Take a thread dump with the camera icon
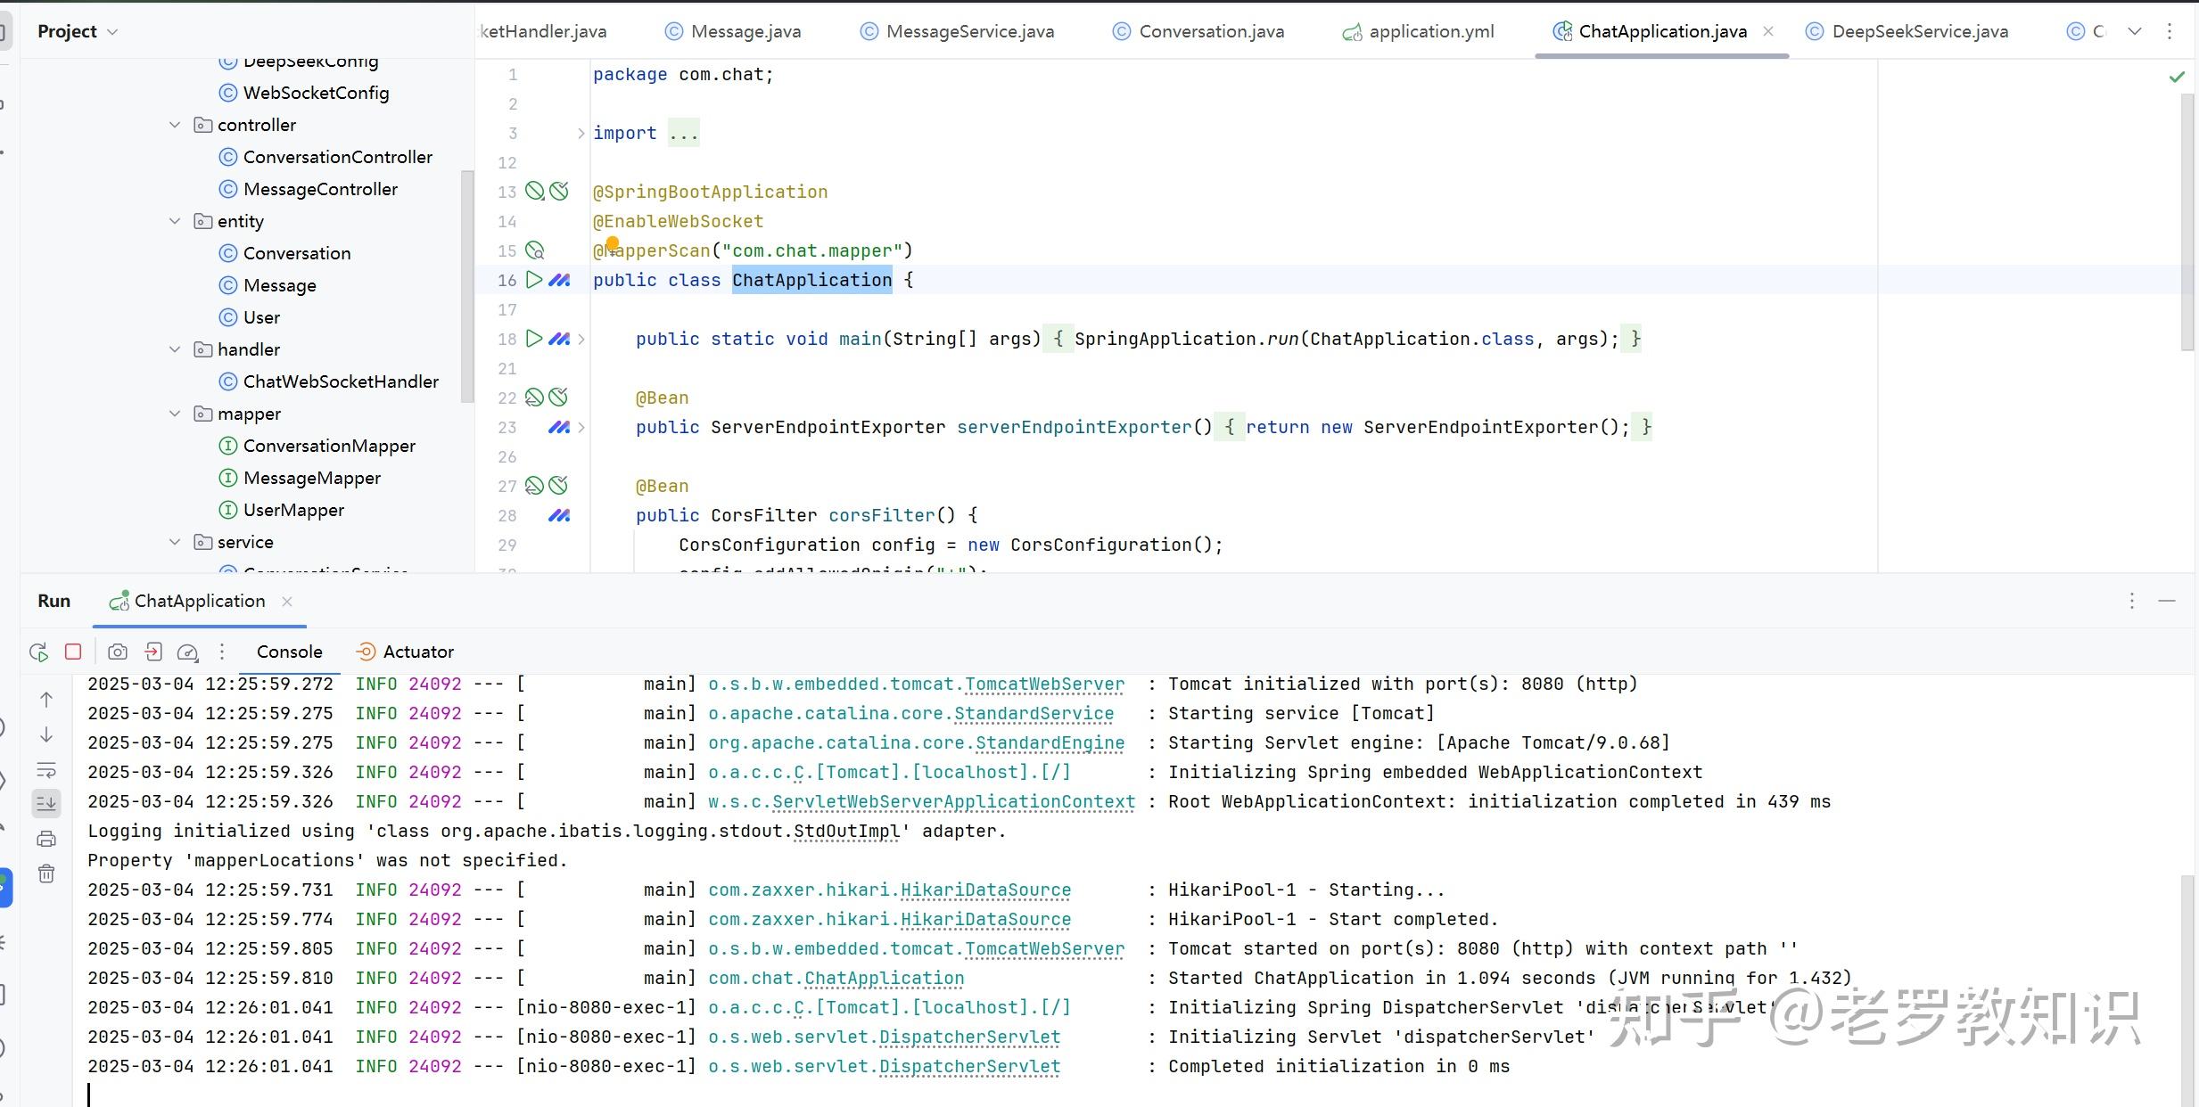The width and height of the screenshot is (2199, 1107). [117, 652]
